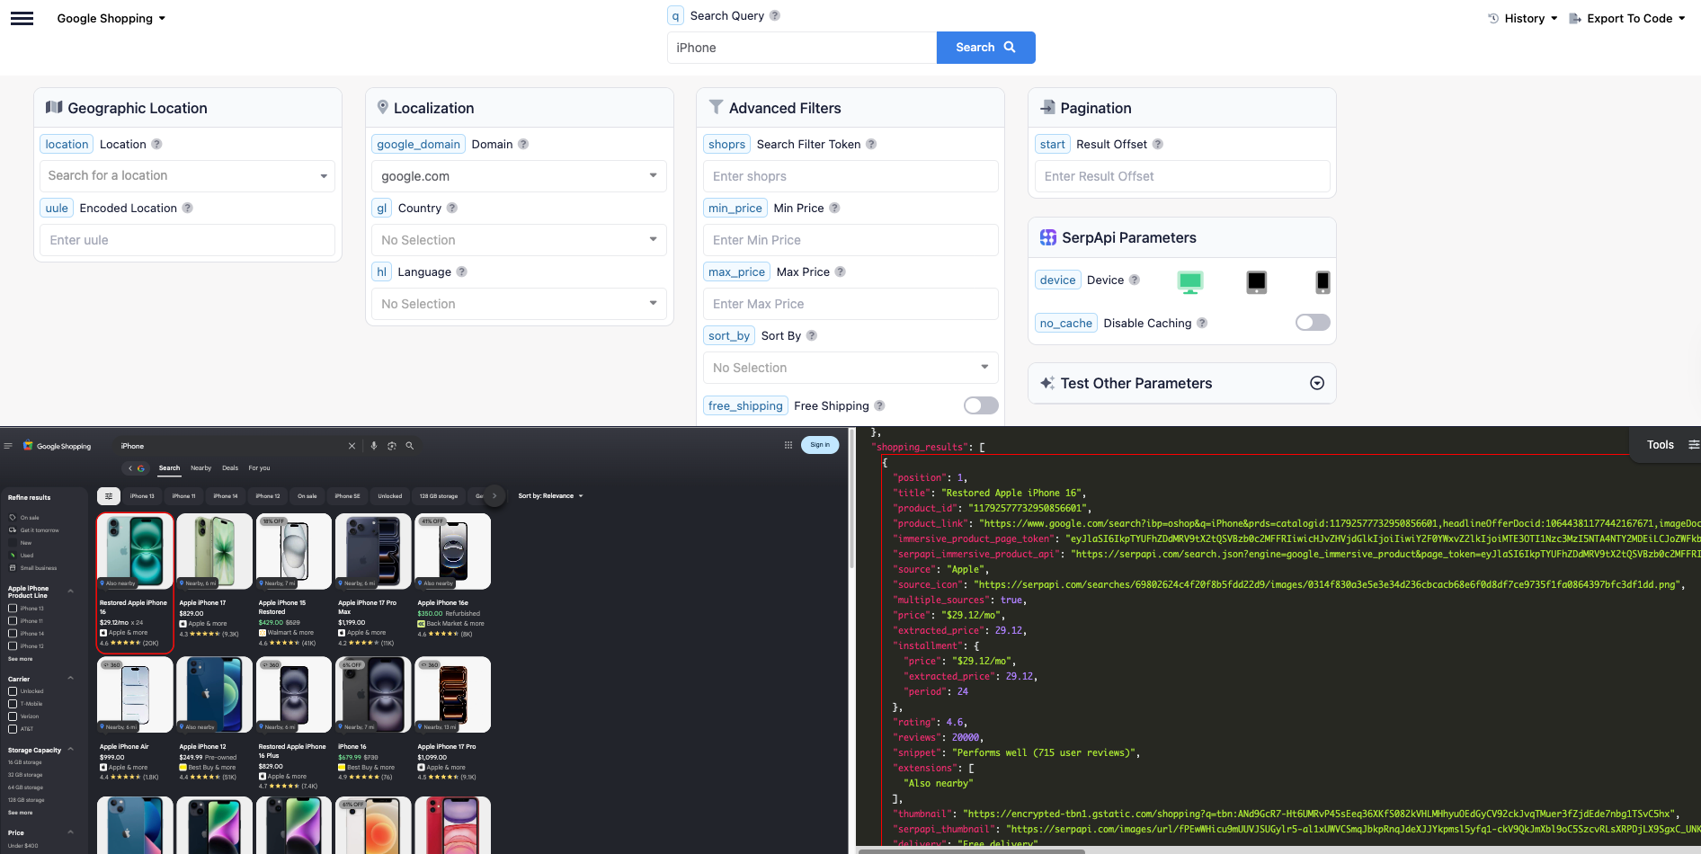Viewport: 1701px width, 854px height.
Task: Click the blue Search button
Action: pyautogui.click(x=985, y=48)
